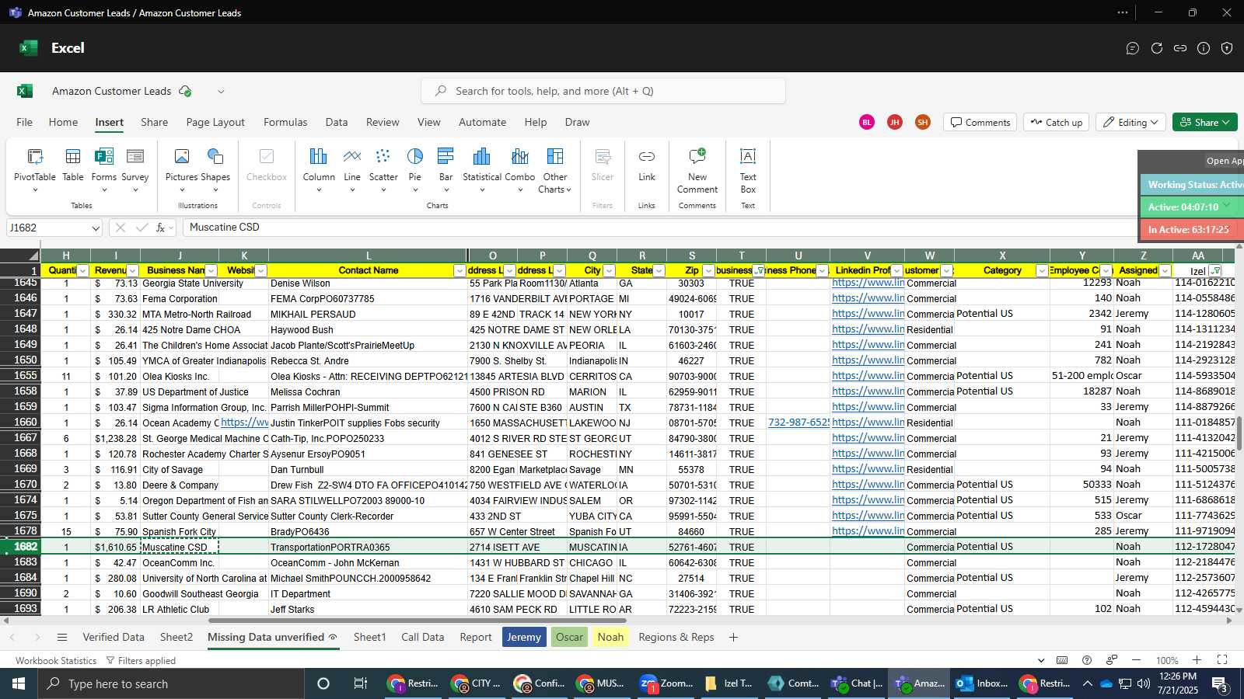1244x699 pixels.
Task: Open the all sheets list icon
Action: coord(62,637)
